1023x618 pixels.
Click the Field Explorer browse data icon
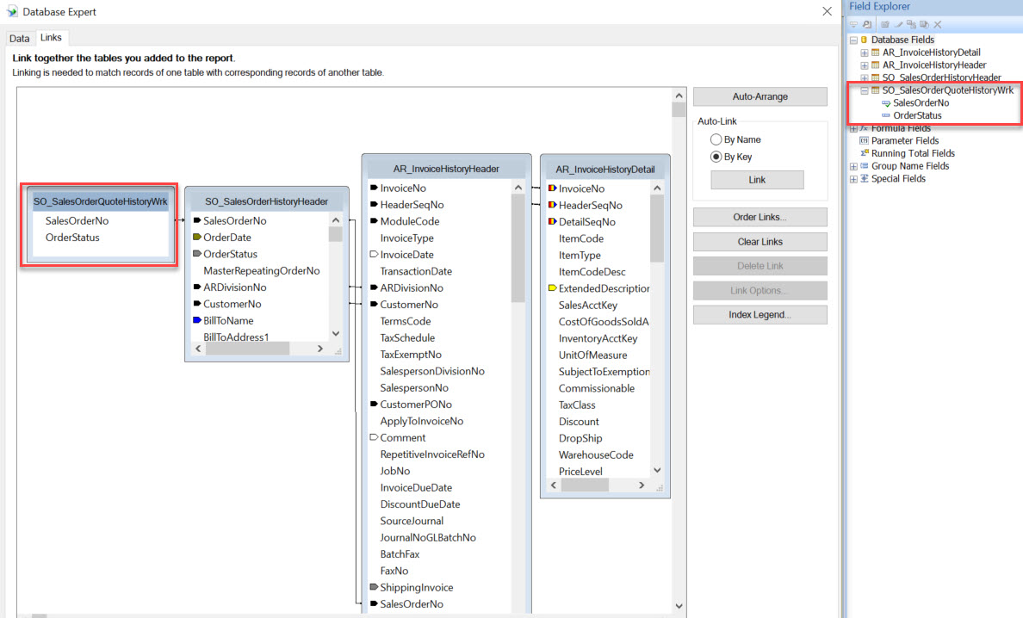pos(867,24)
